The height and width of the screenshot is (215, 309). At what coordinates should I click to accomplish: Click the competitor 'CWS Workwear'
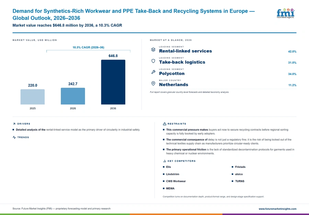pos(176,181)
